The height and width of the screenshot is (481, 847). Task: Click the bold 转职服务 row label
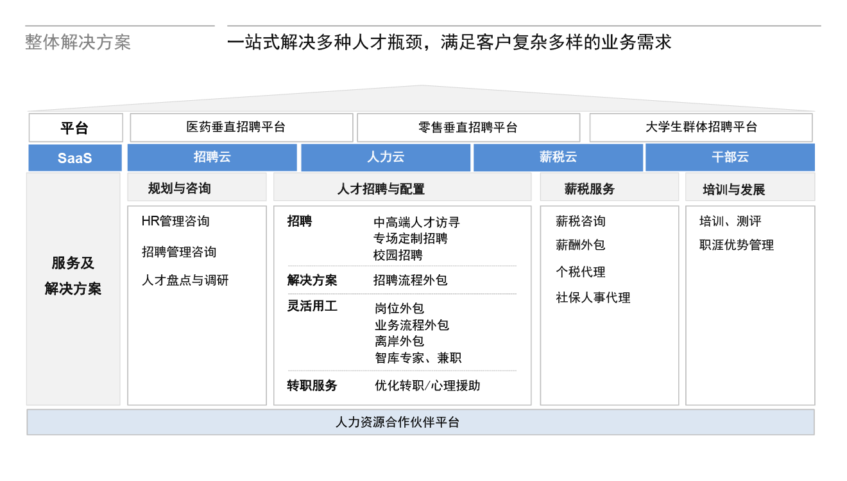point(312,386)
